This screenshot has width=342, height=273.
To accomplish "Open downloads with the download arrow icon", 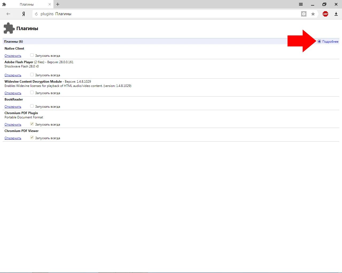I will coord(336,14).
